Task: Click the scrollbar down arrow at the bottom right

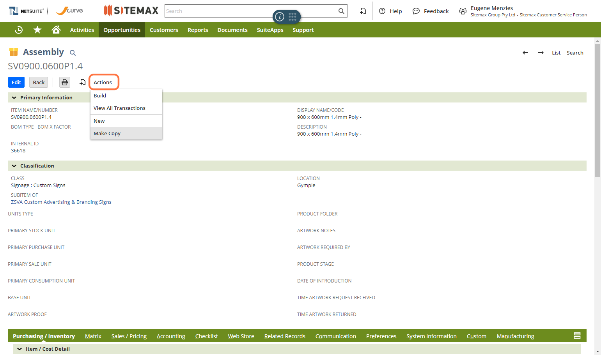Action: point(597,351)
